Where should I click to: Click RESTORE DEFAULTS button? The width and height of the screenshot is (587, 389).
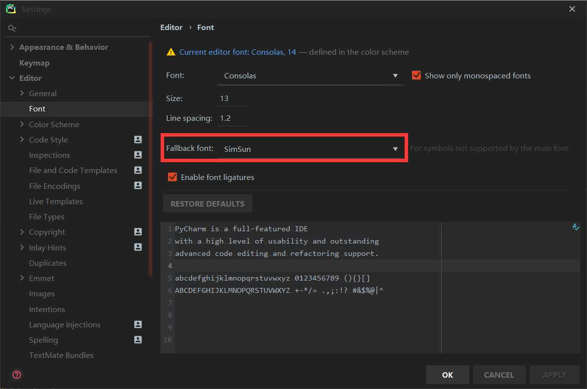click(207, 204)
